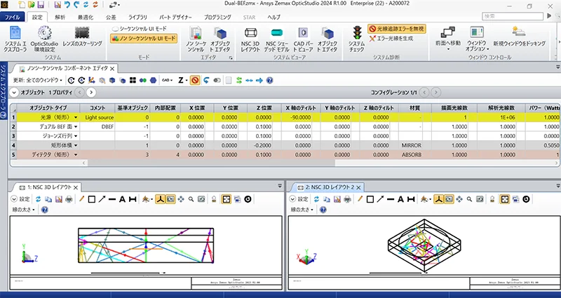The image size is (561, 298).
Task: Select the text annotation A tool in layout 1
Action: pyautogui.click(x=122, y=199)
